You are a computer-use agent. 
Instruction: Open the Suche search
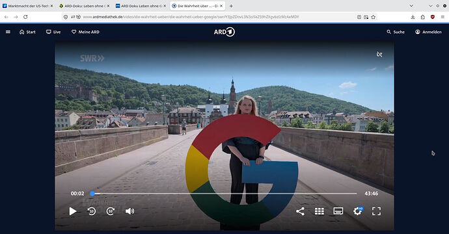396,32
